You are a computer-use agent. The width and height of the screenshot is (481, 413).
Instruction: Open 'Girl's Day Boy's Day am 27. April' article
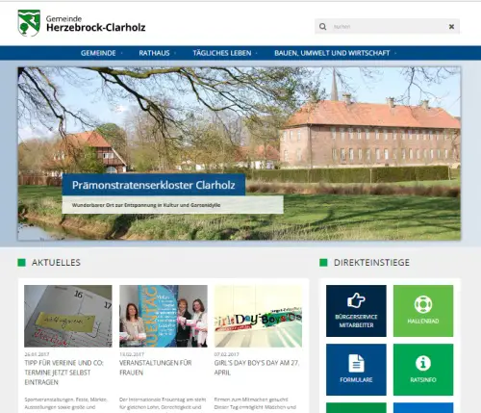tap(257, 368)
